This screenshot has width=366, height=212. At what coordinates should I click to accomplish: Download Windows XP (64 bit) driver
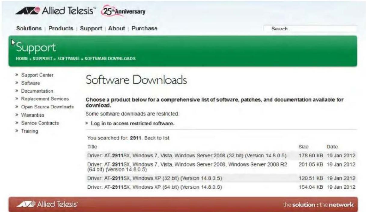[x=154, y=187]
